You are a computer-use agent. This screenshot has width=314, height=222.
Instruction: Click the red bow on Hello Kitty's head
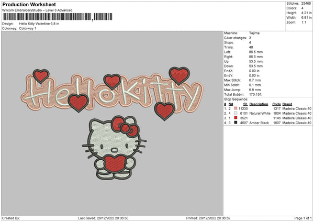[x=125, y=126]
